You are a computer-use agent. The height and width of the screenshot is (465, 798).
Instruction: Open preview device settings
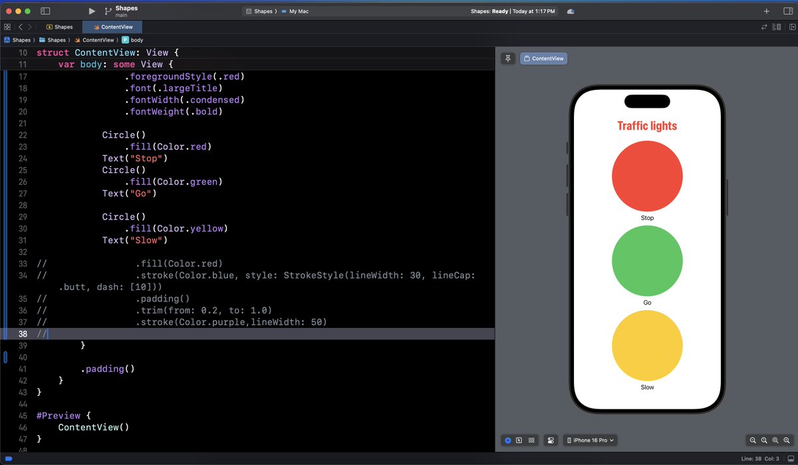(x=551, y=440)
